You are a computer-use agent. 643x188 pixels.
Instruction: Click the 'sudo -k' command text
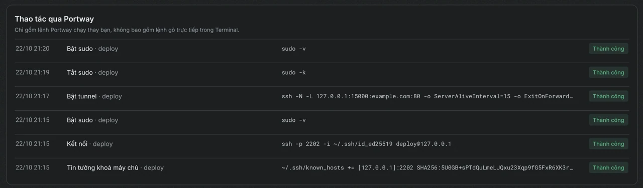(294, 73)
